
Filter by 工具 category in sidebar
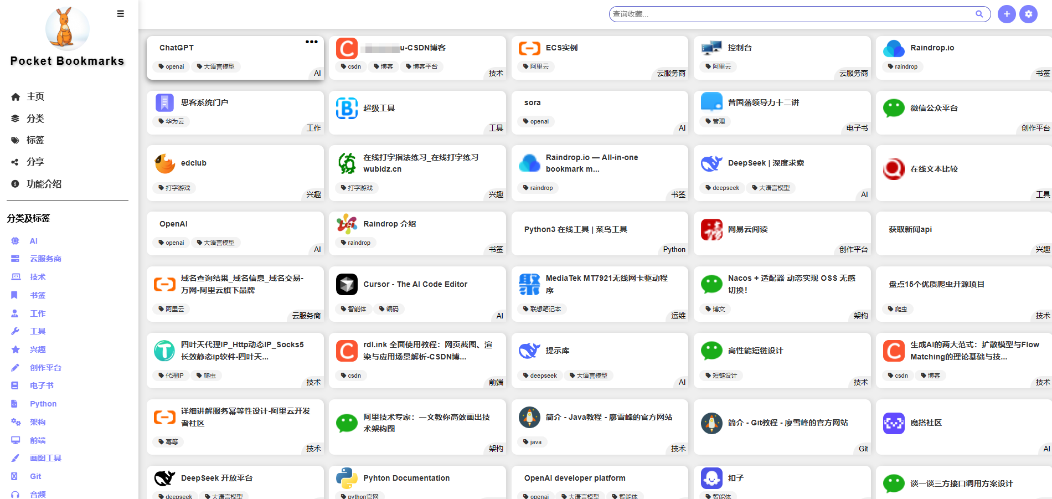coord(38,331)
